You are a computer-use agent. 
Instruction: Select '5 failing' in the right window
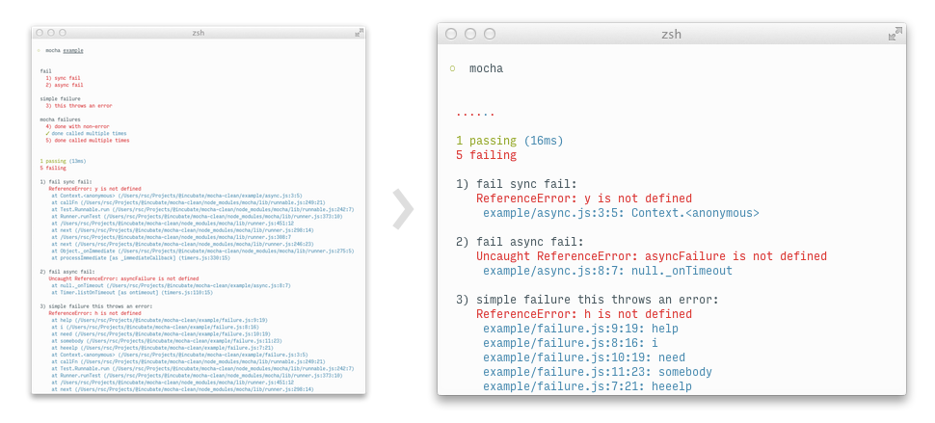[x=486, y=155]
